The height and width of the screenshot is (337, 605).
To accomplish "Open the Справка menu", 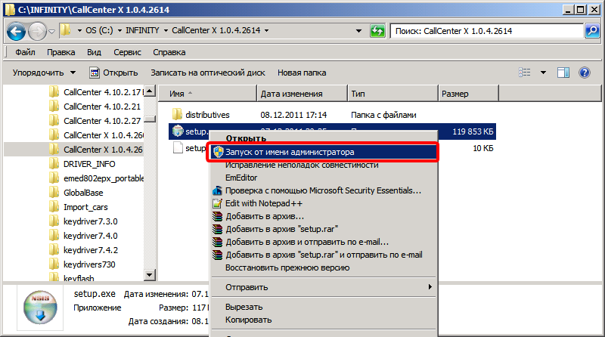I will coord(169,52).
